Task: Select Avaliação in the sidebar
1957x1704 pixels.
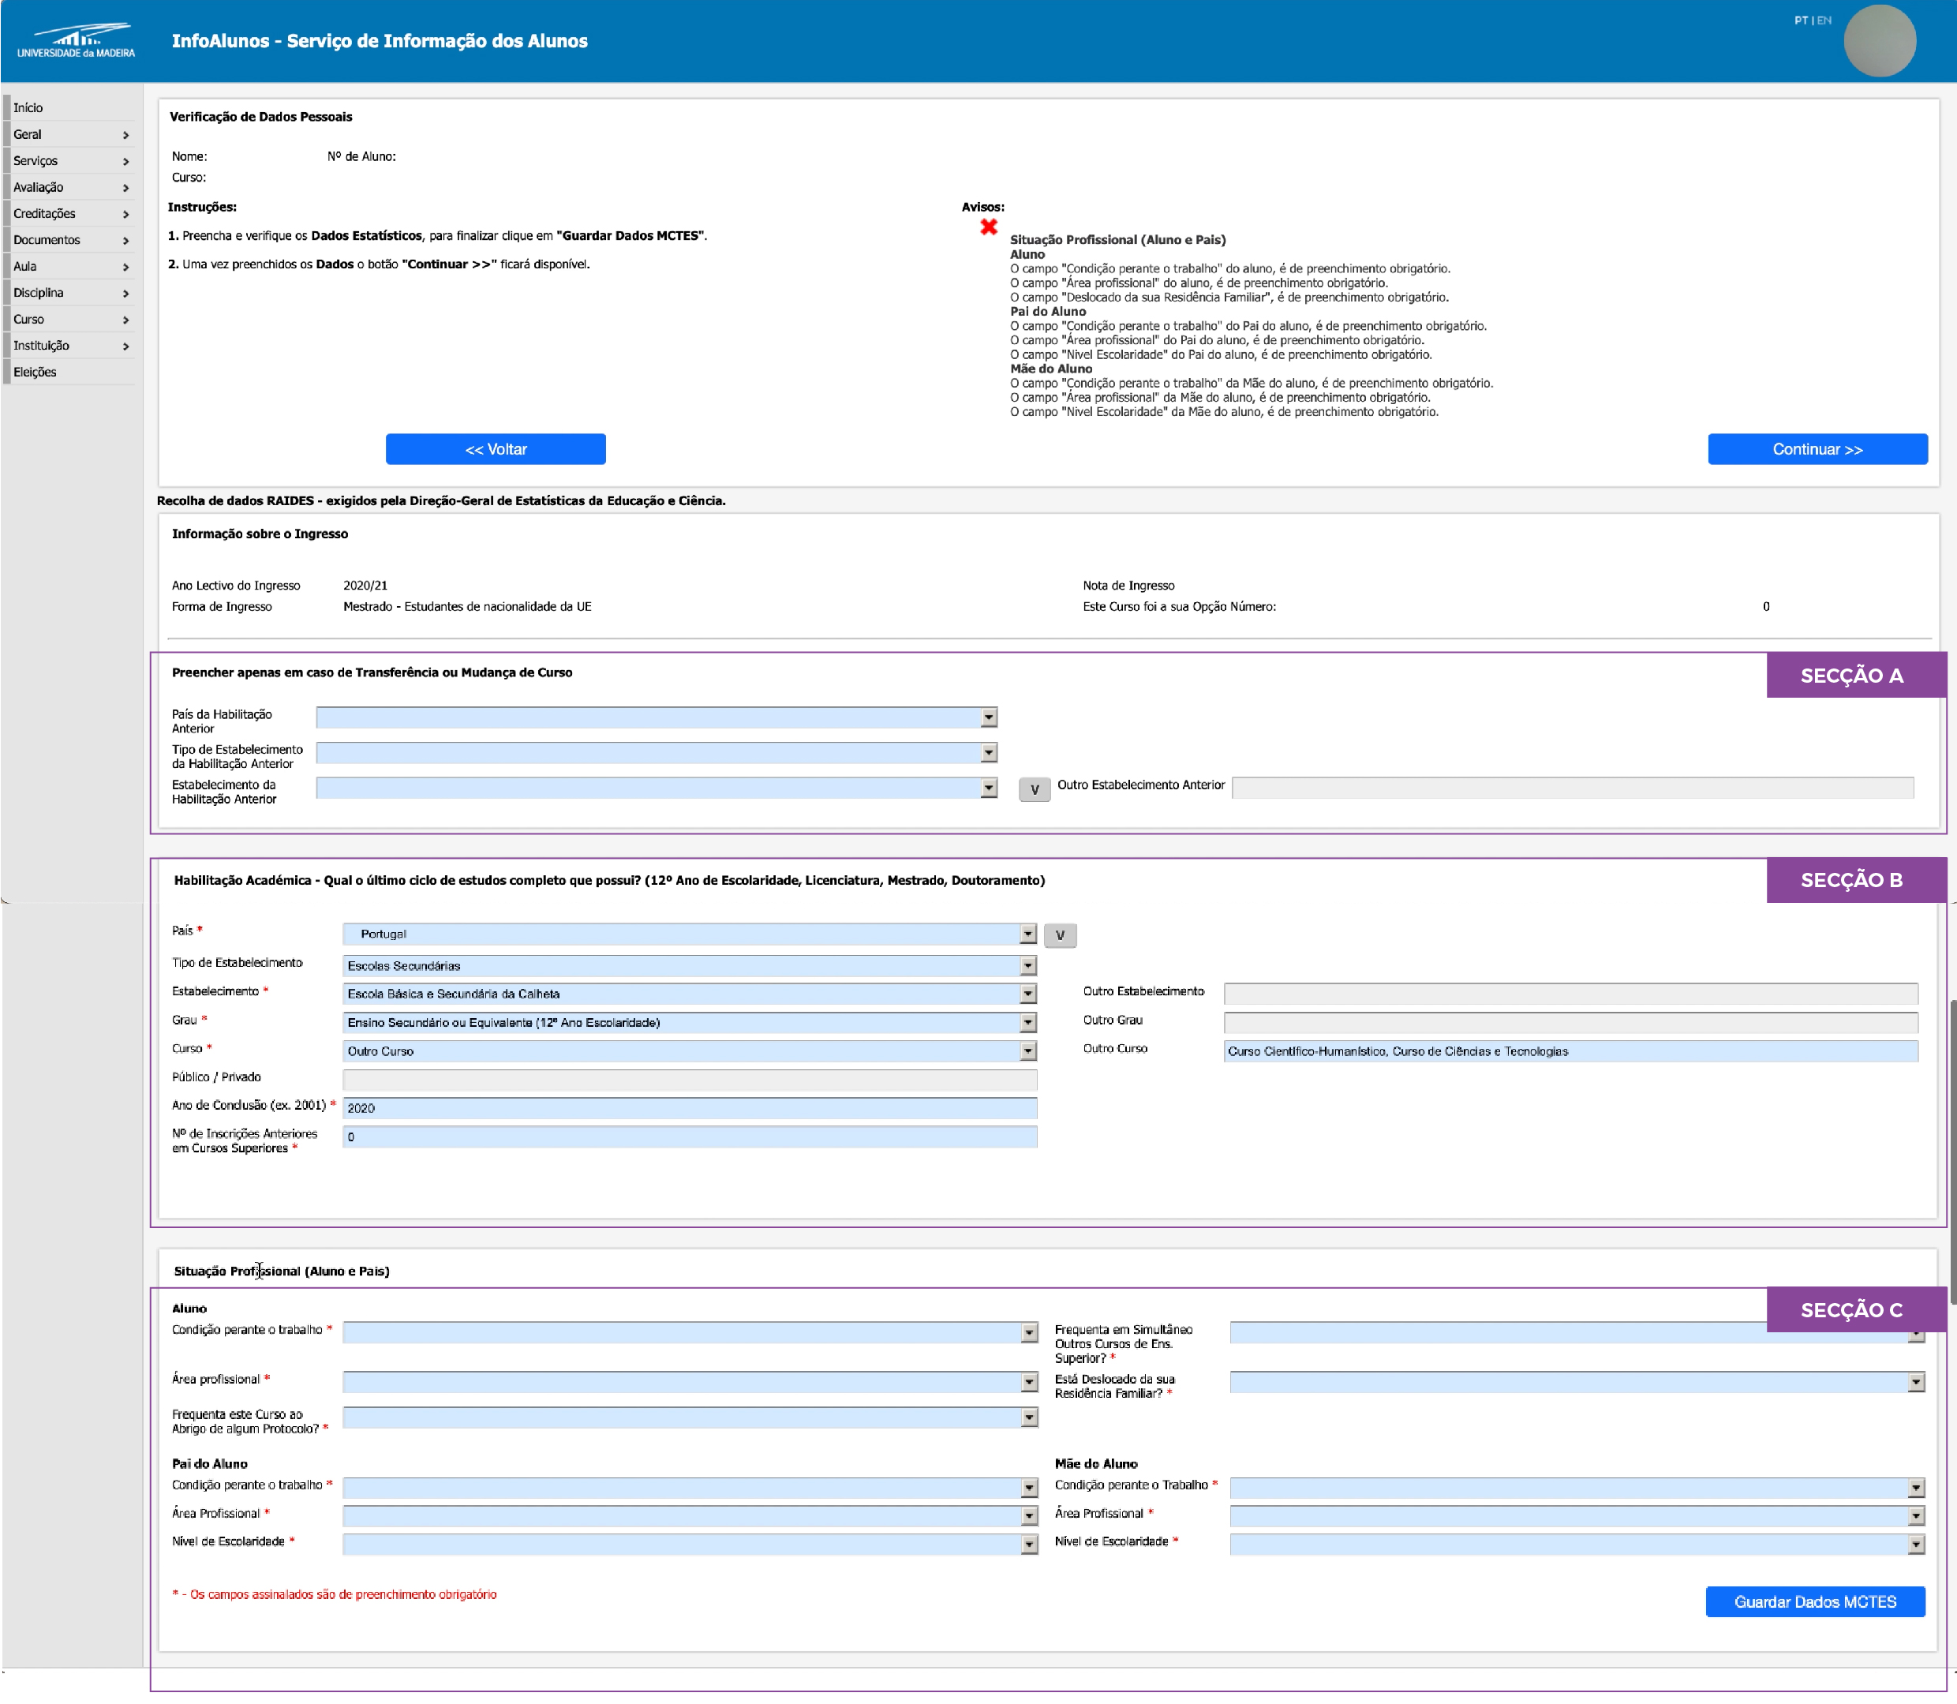Action: coord(39,187)
